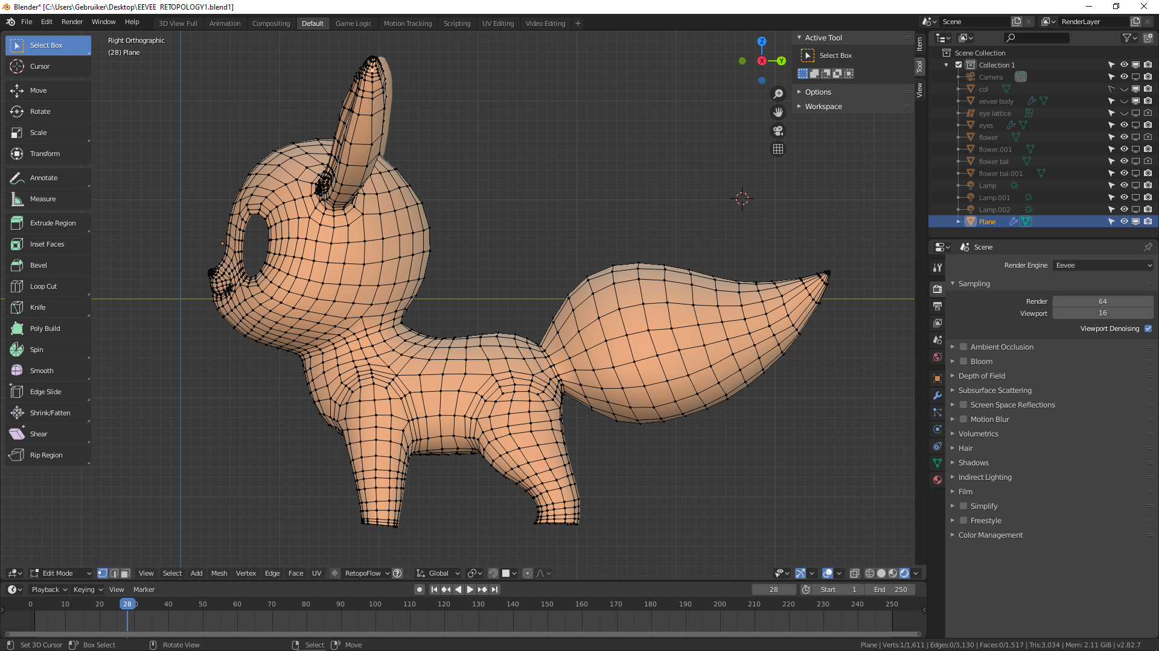Select the Loop Cut tool
The image size is (1159, 651).
pyautogui.click(x=43, y=286)
